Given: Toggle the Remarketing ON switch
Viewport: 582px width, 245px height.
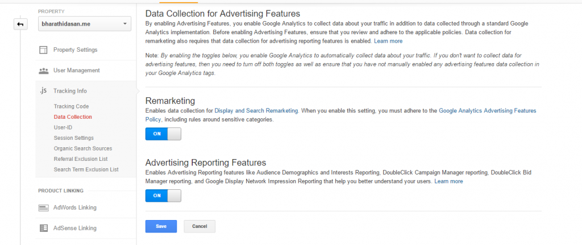Looking at the screenshot, I should (163, 134).
